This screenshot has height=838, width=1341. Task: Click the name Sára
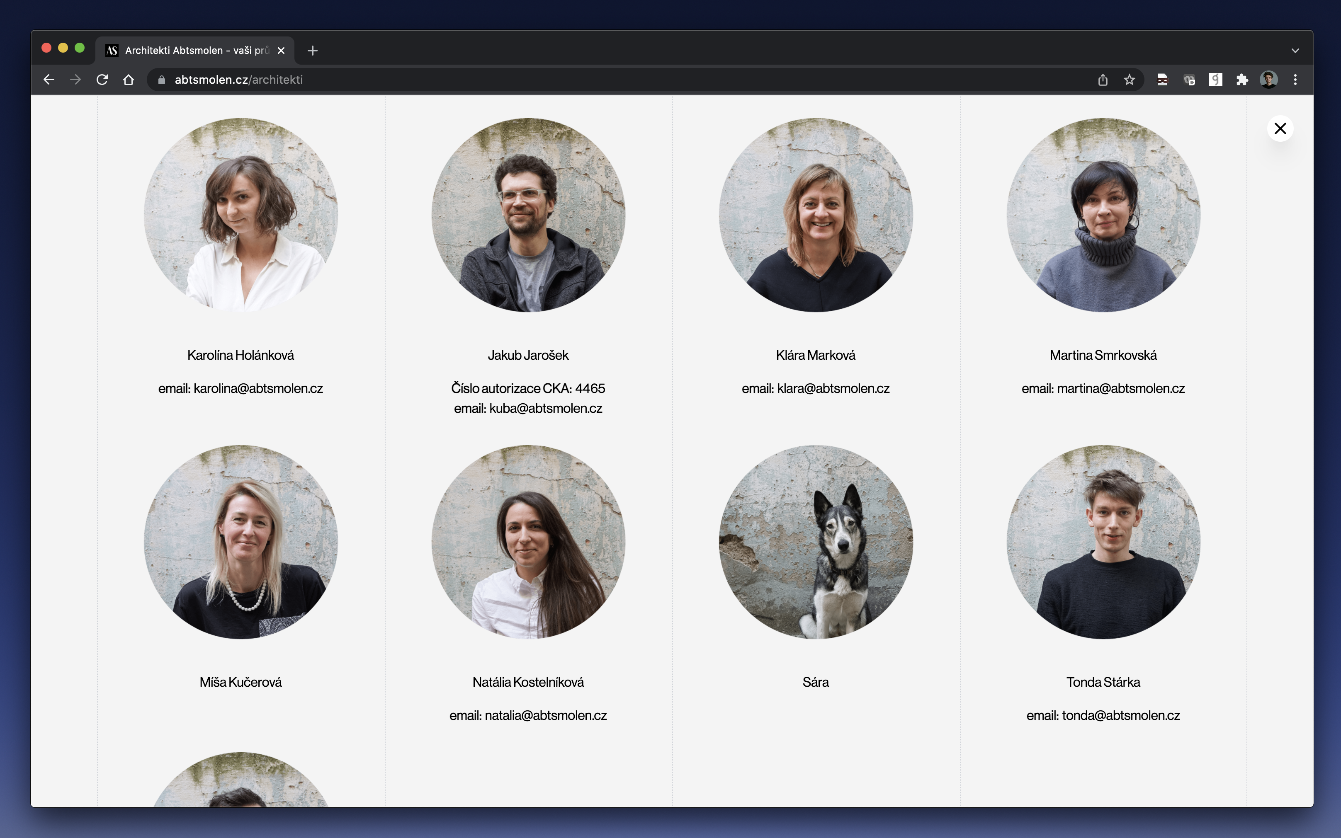(816, 682)
